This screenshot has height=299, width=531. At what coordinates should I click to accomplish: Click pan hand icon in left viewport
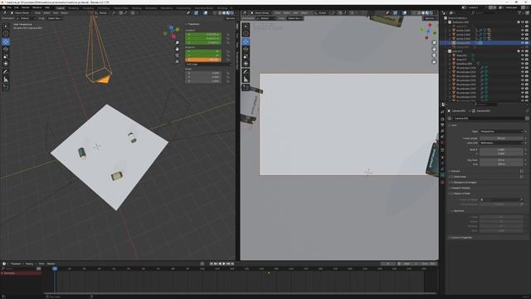point(177,49)
